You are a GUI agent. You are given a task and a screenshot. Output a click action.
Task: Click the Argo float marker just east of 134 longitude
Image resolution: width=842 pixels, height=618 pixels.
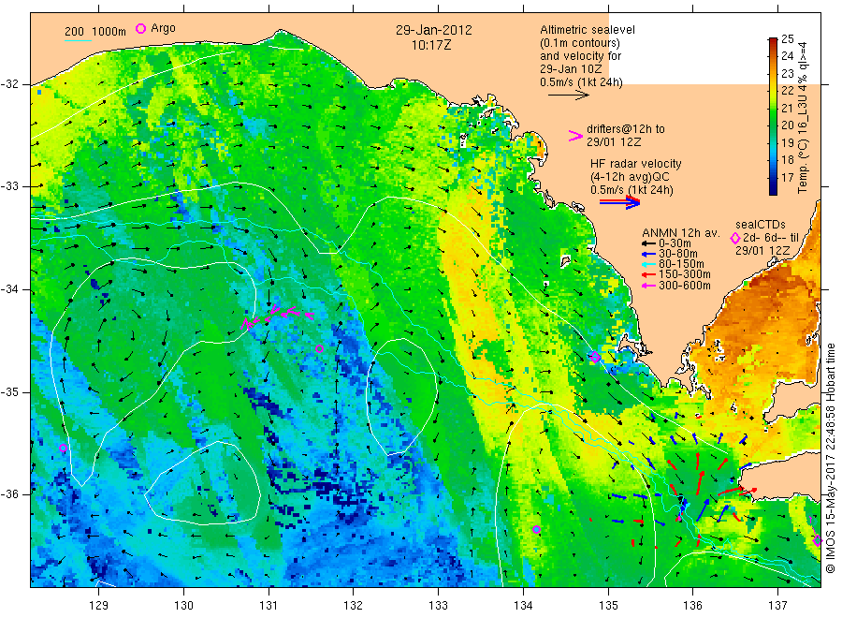tap(536, 529)
